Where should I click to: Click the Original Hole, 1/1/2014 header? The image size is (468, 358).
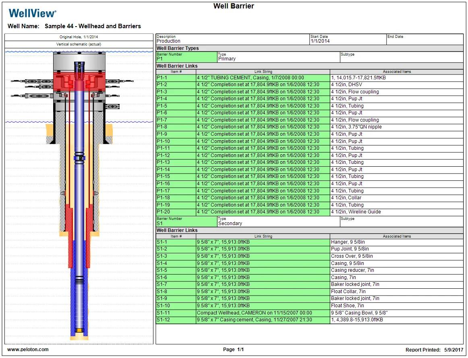click(79, 37)
